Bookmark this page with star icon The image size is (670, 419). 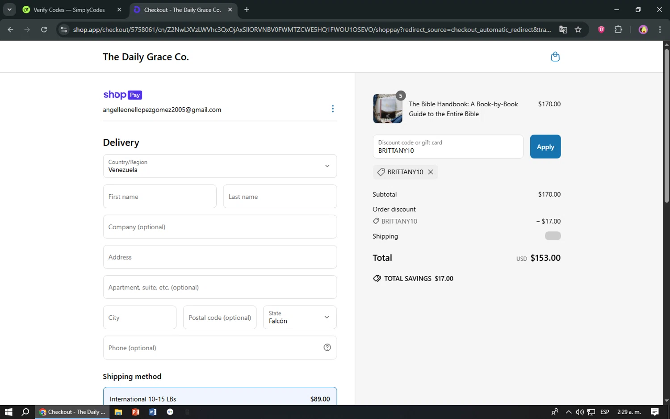pyautogui.click(x=578, y=29)
